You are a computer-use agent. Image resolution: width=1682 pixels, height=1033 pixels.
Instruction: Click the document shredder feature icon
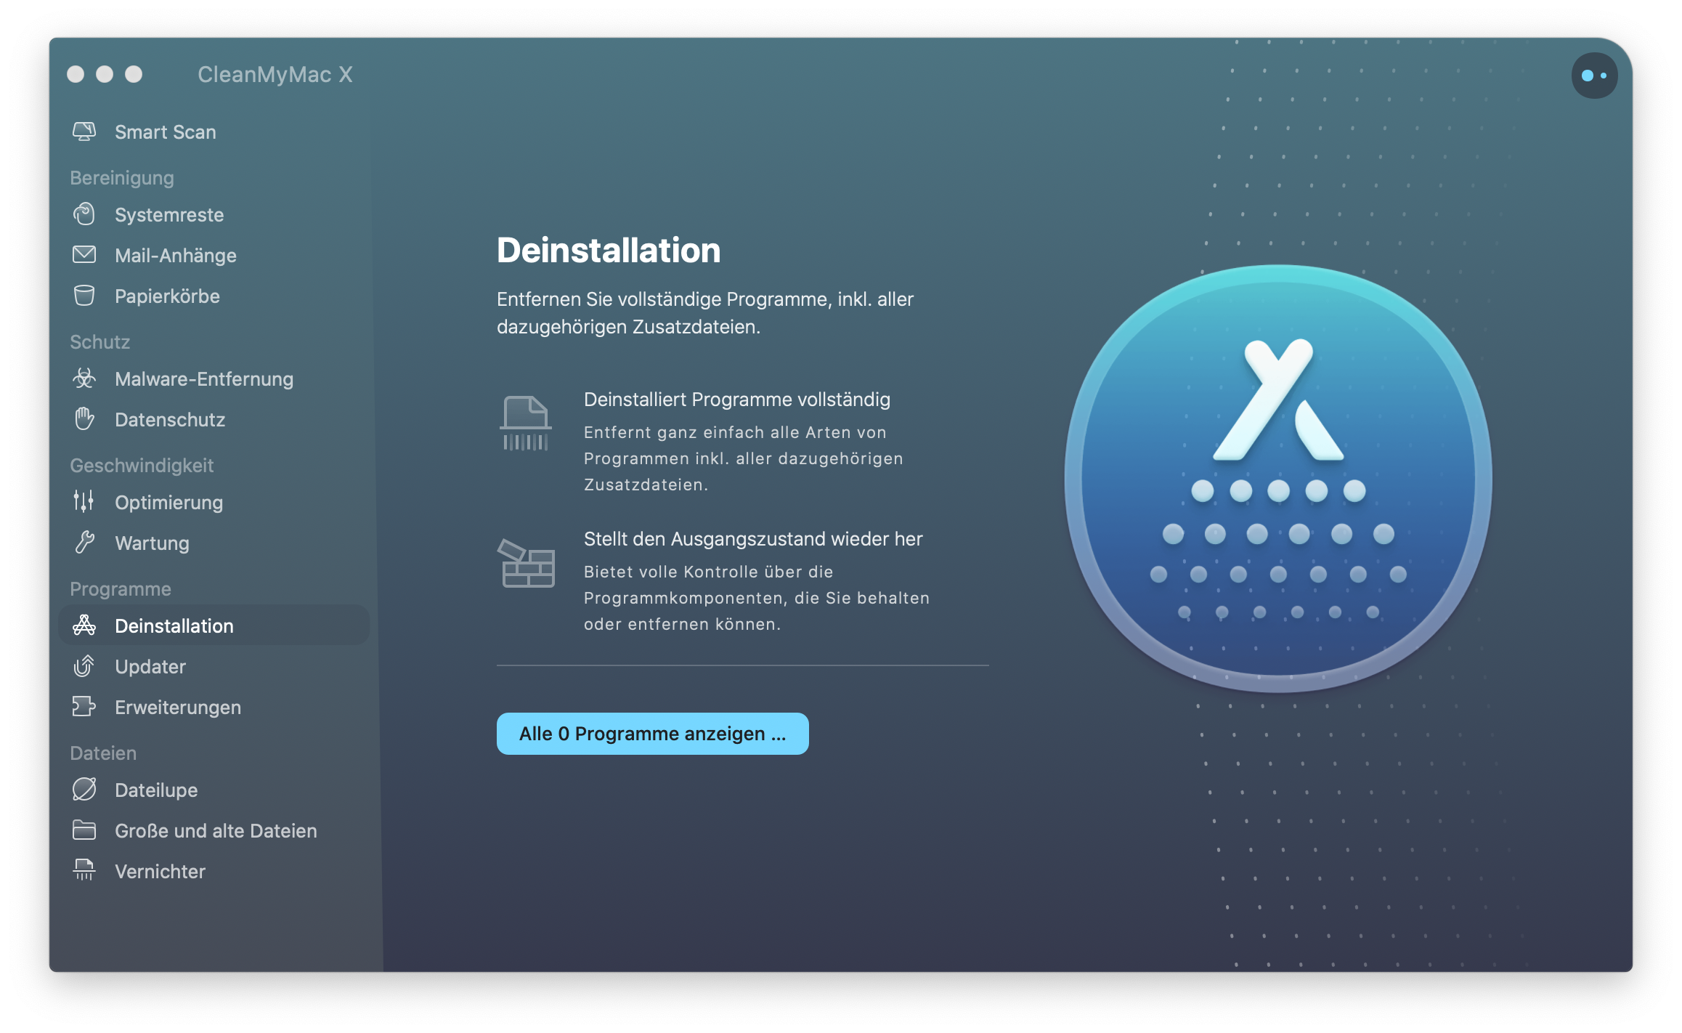click(x=526, y=424)
